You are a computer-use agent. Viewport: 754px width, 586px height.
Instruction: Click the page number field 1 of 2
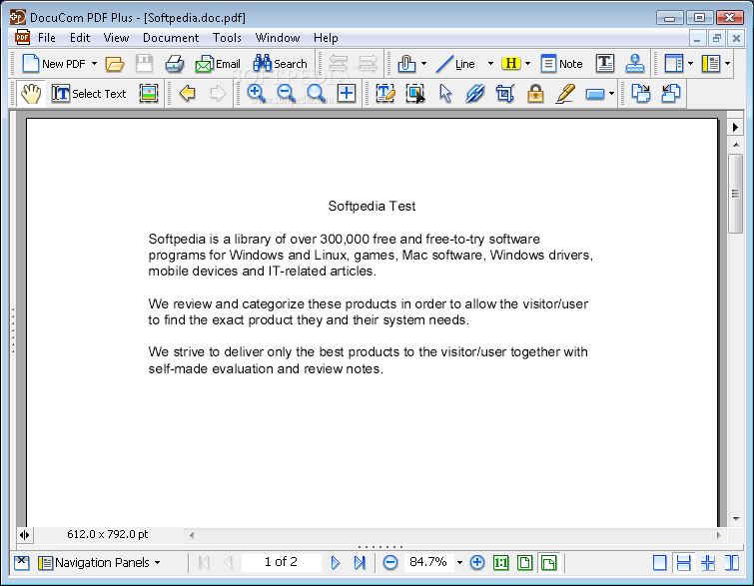282,562
